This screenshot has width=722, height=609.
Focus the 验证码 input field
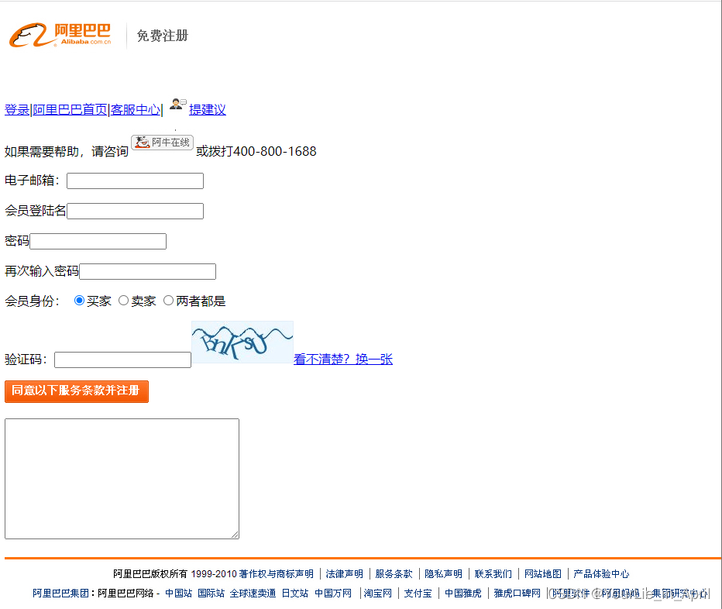pyautogui.click(x=122, y=360)
